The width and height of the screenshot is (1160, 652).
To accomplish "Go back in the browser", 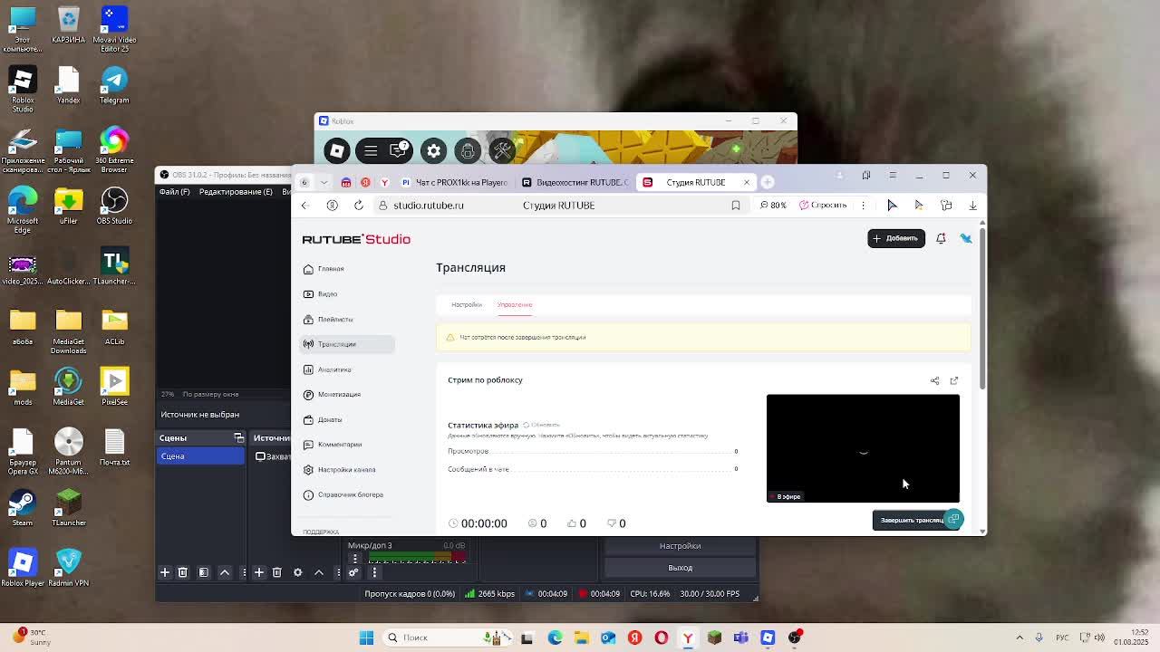I will click(304, 206).
